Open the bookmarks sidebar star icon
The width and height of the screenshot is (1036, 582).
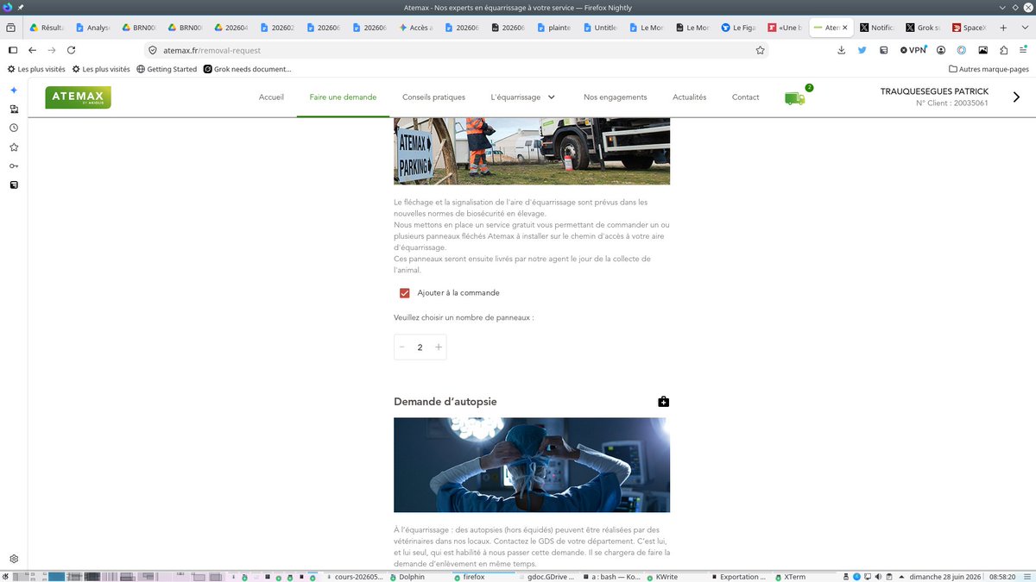14,147
